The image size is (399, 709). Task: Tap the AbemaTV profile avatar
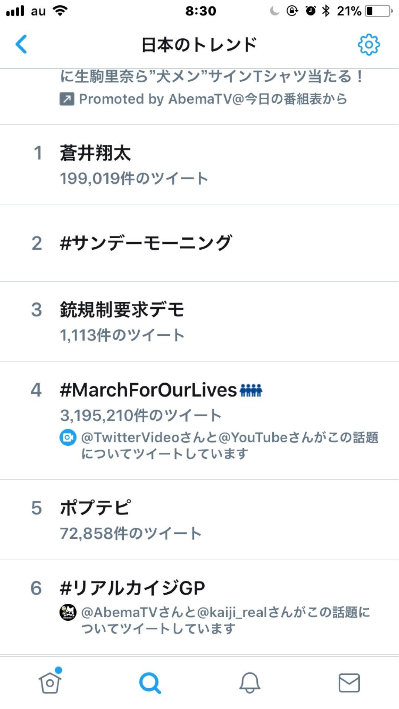68,613
